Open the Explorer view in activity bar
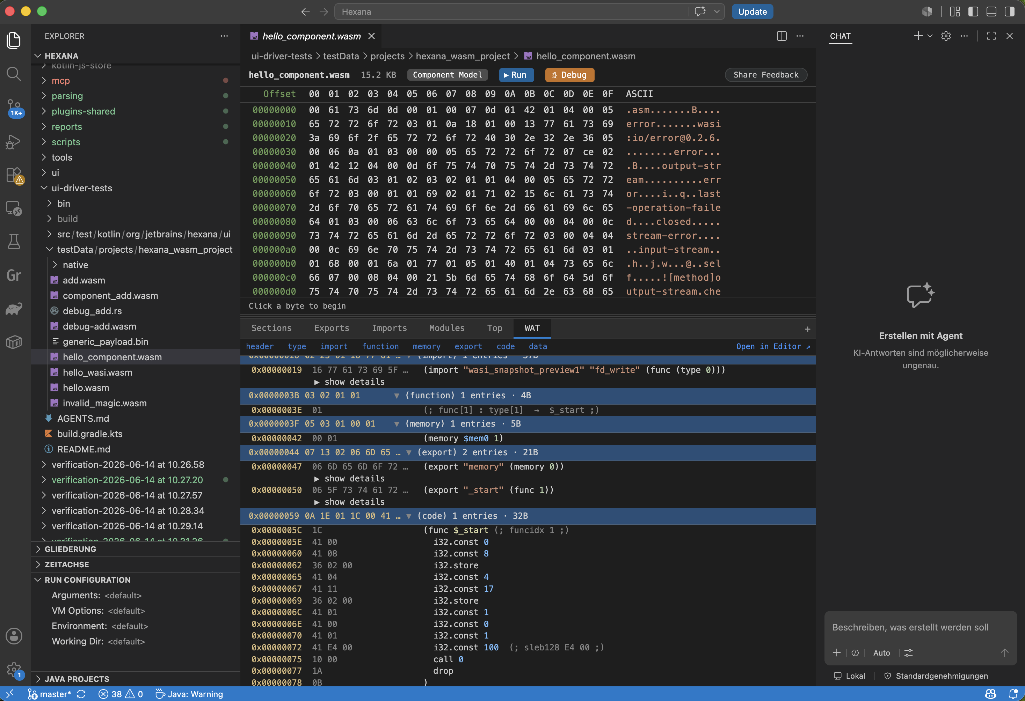1025x701 pixels. pos(14,40)
